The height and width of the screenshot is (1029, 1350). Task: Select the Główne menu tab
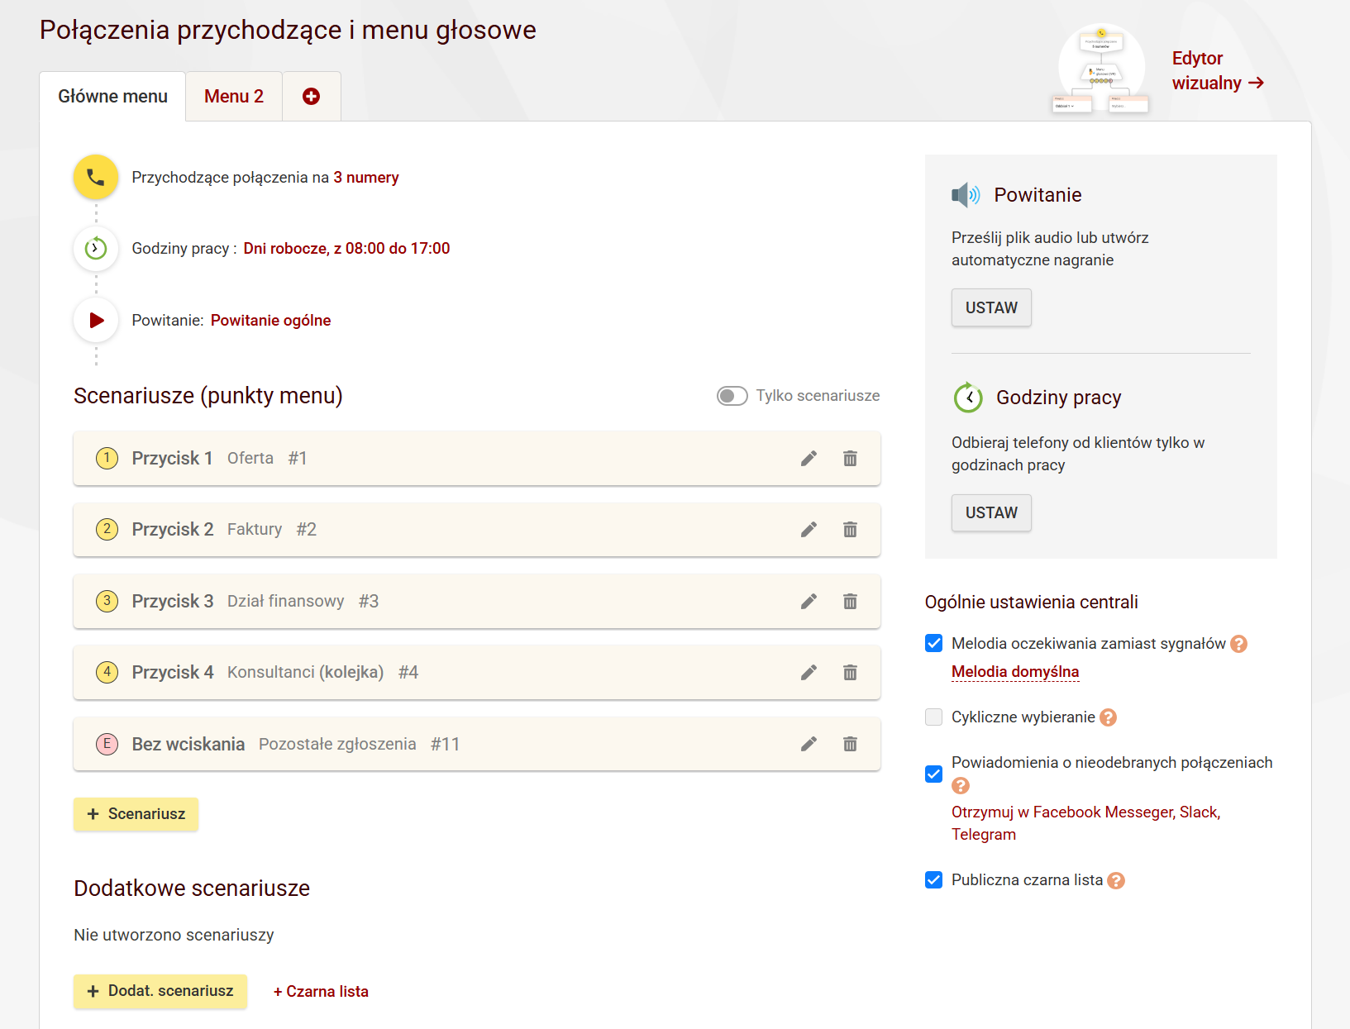pos(112,97)
